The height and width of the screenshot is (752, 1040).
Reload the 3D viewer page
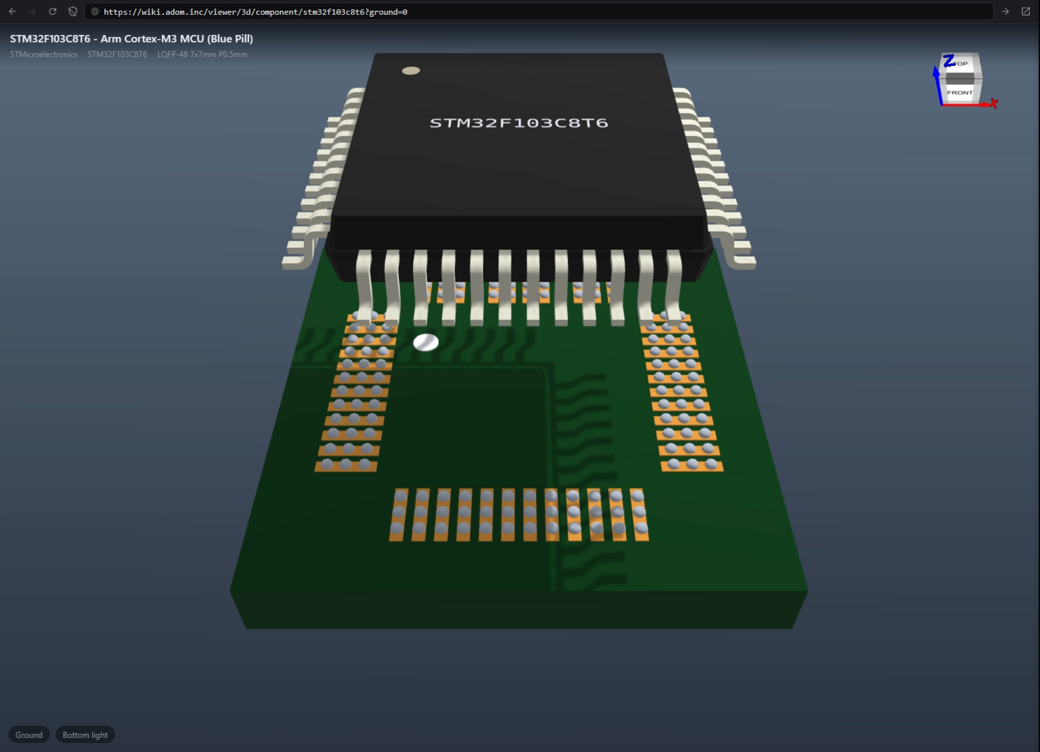click(x=53, y=11)
